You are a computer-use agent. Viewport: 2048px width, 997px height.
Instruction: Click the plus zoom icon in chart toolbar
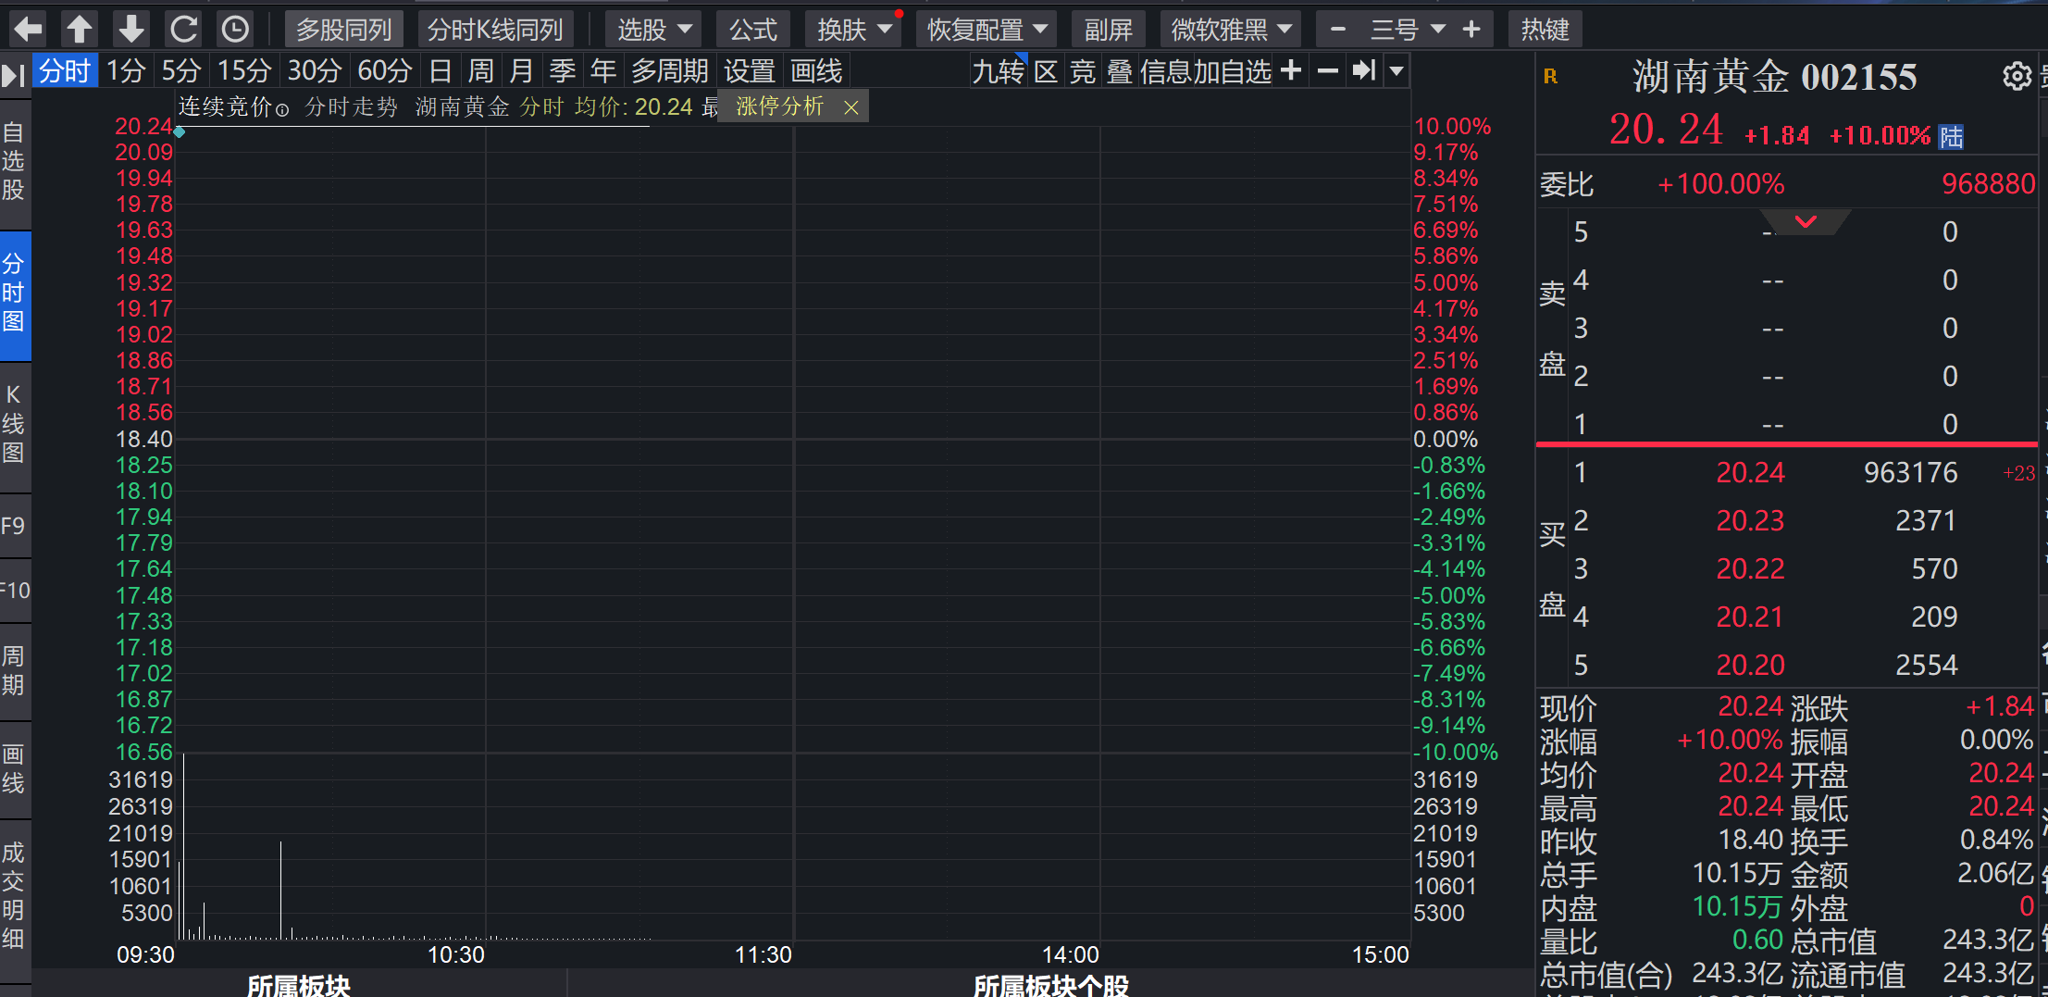tap(1291, 70)
